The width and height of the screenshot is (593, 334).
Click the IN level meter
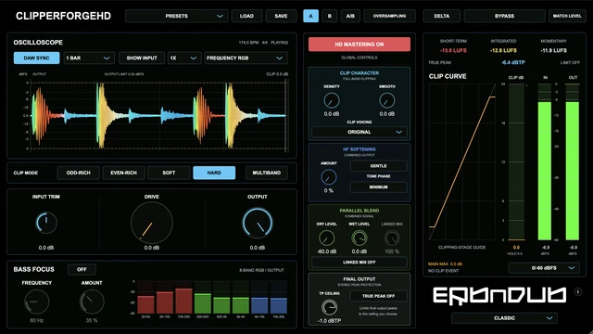(545, 162)
